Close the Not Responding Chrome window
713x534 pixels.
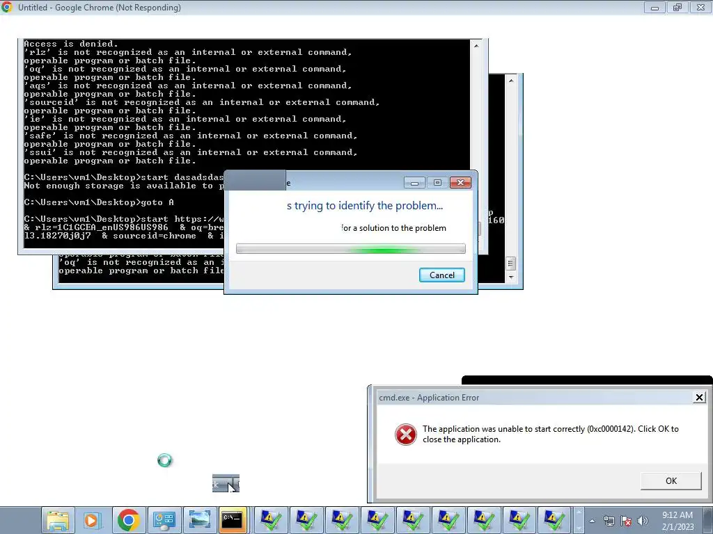tap(700, 8)
